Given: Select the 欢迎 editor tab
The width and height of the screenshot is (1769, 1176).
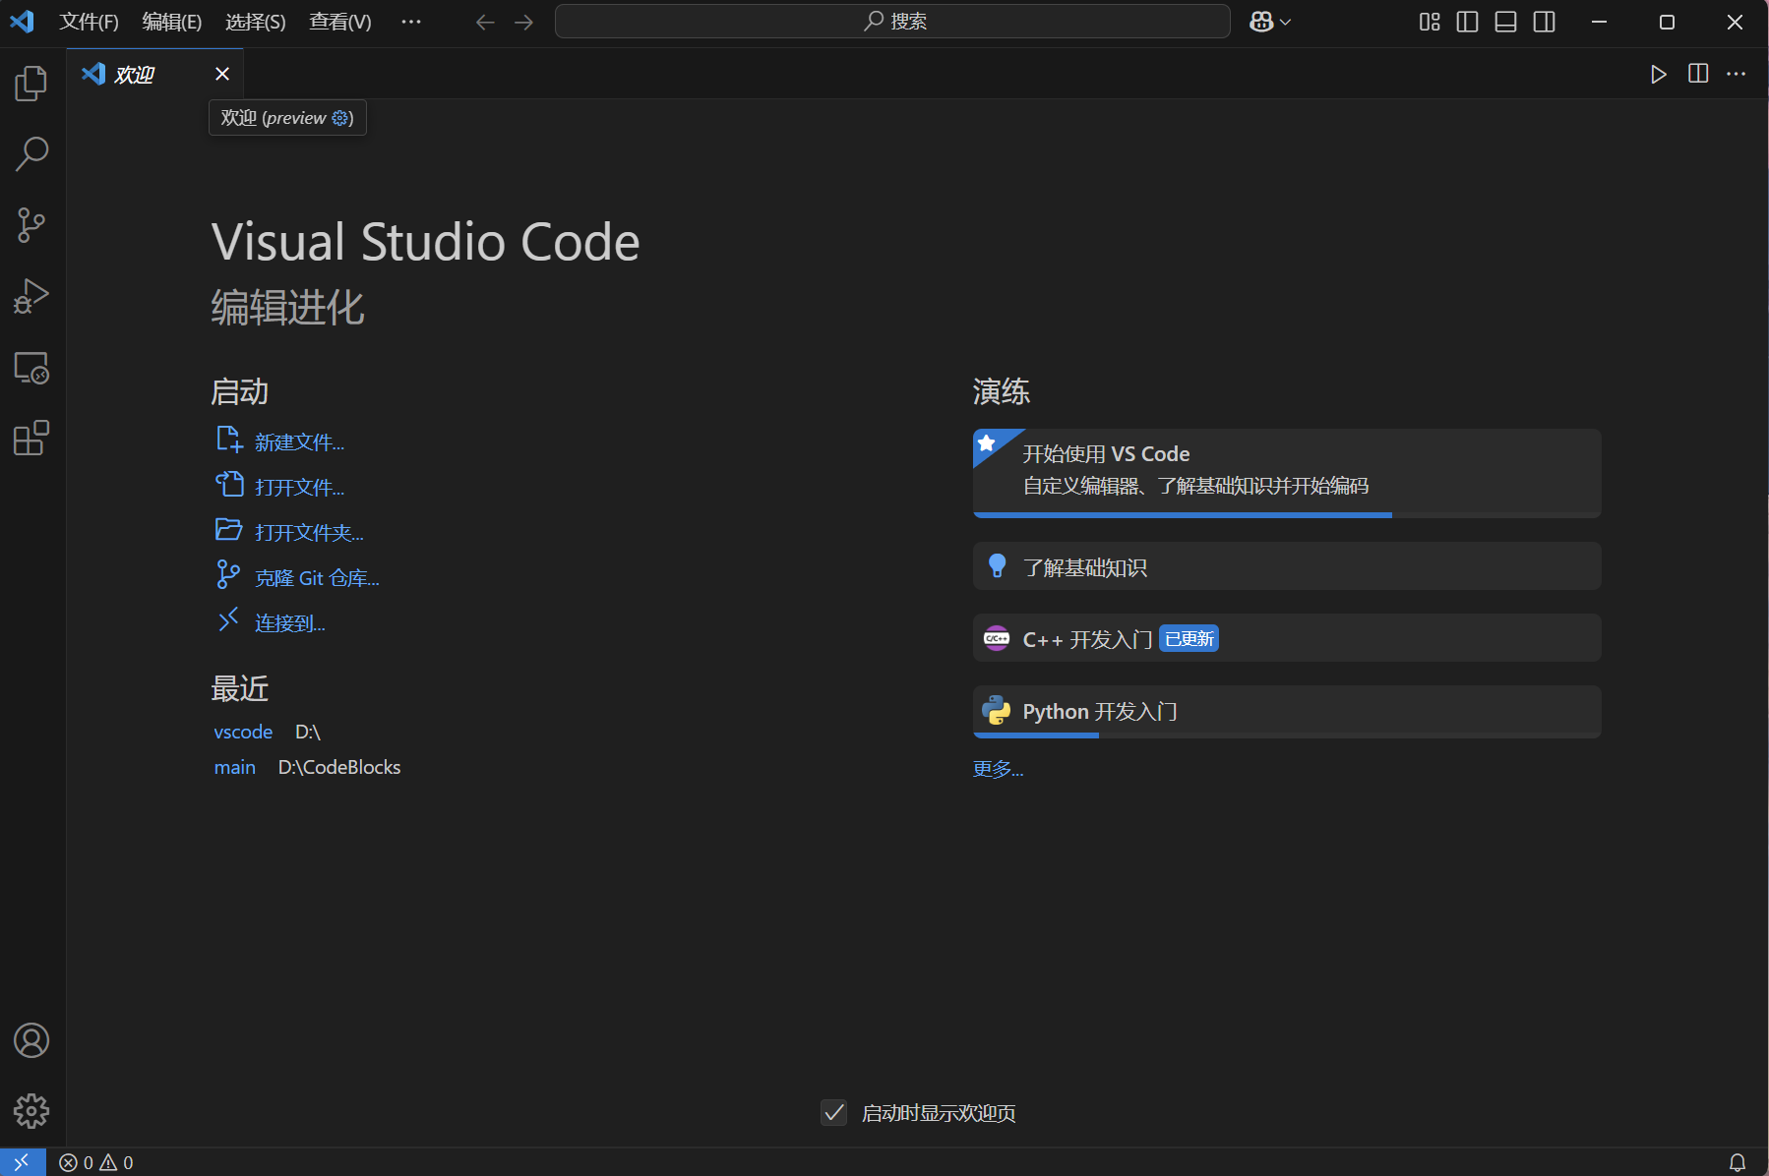Looking at the screenshot, I should (x=155, y=74).
